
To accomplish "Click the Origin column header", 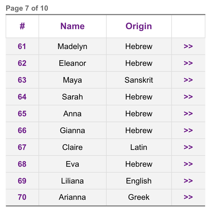I will click(139, 26).
